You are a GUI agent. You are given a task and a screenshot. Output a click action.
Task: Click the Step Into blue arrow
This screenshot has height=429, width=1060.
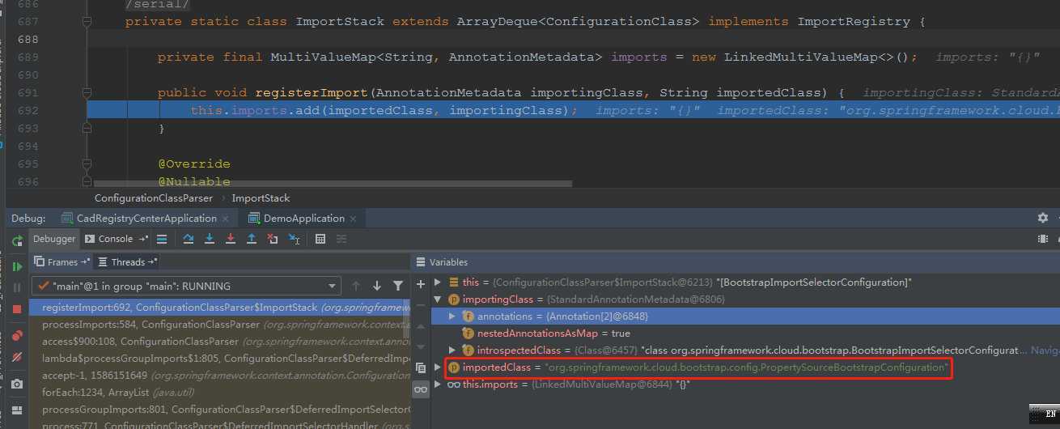[210, 239]
